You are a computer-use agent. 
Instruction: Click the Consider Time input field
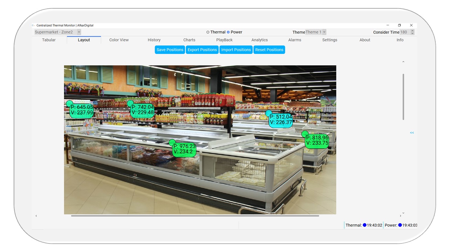tap(404, 32)
